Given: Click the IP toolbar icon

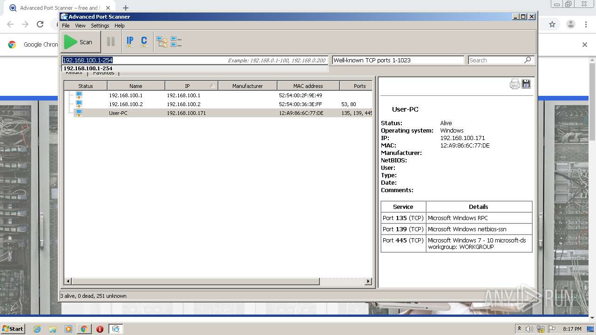Looking at the screenshot, I should pyautogui.click(x=130, y=42).
